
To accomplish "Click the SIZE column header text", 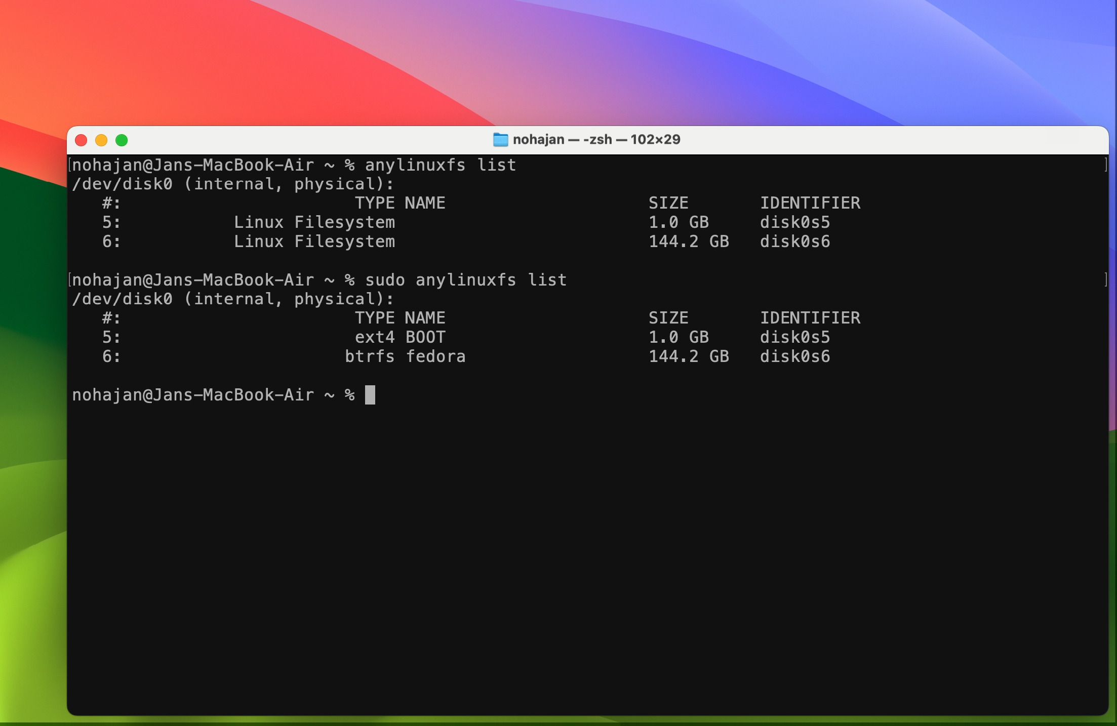I will pyautogui.click(x=669, y=203).
